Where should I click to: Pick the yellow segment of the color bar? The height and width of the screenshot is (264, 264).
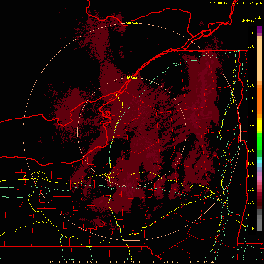pos(259,126)
